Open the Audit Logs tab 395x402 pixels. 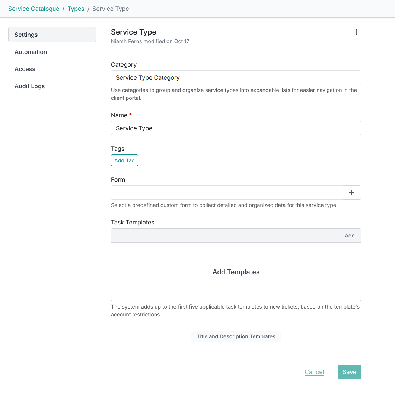pyautogui.click(x=30, y=86)
